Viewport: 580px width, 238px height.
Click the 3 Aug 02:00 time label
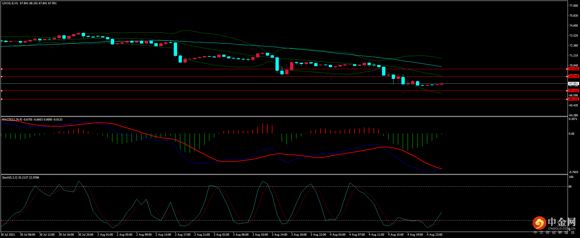221,235
